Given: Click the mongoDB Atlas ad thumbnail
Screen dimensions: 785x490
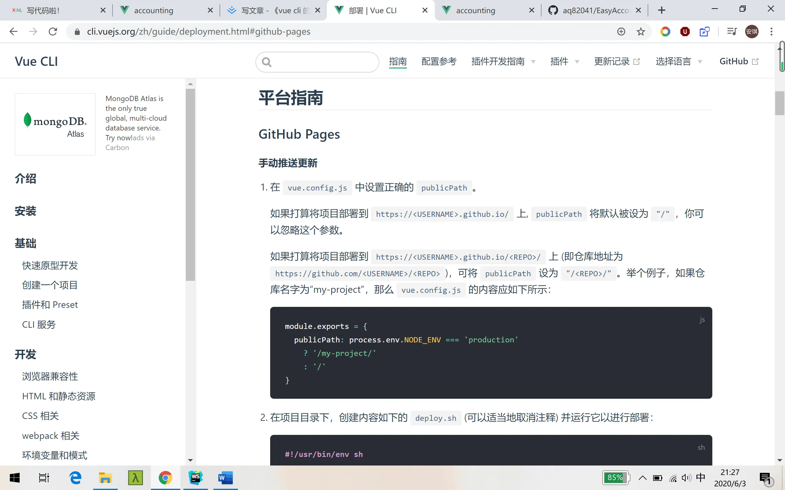Looking at the screenshot, I should pyautogui.click(x=55, y=124).
